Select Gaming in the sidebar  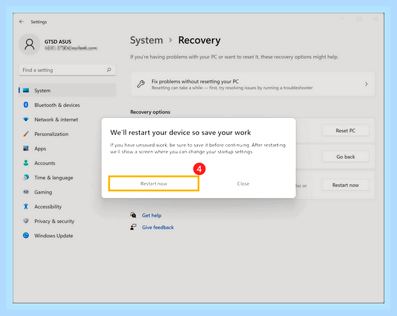point(44,192)
